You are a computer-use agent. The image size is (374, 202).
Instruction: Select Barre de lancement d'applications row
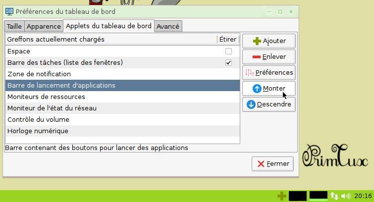click(122, 85)
